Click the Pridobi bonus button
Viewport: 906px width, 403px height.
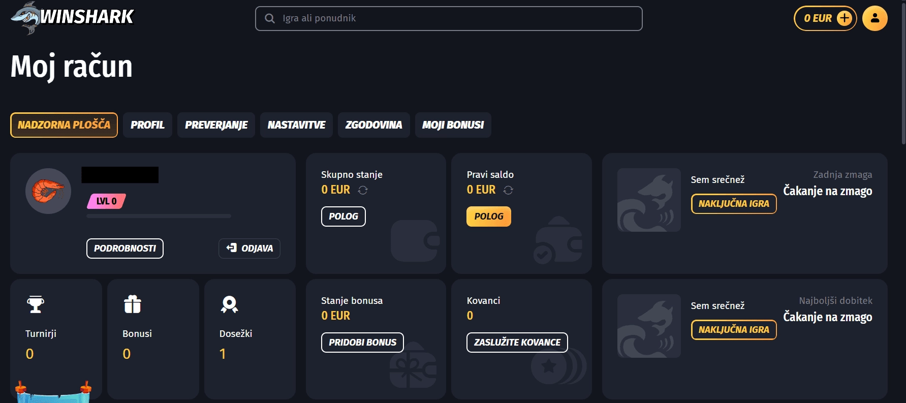coord(362,343)
